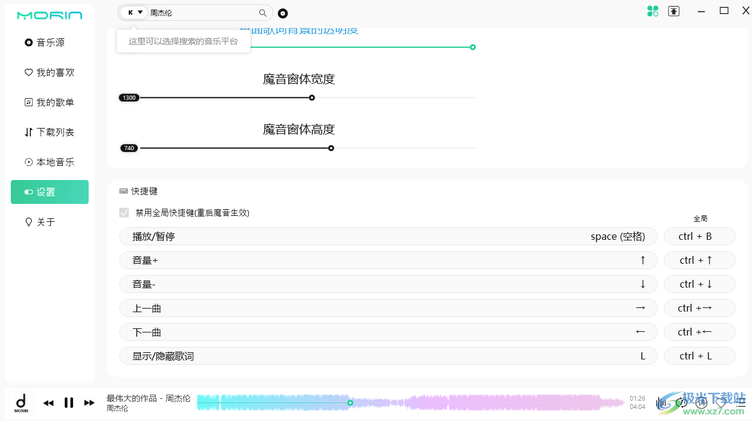Viewport: 752px width, 421px height.
Task: Open the equalizer visualizer icon in playback bar
Action: click(661, 402)
